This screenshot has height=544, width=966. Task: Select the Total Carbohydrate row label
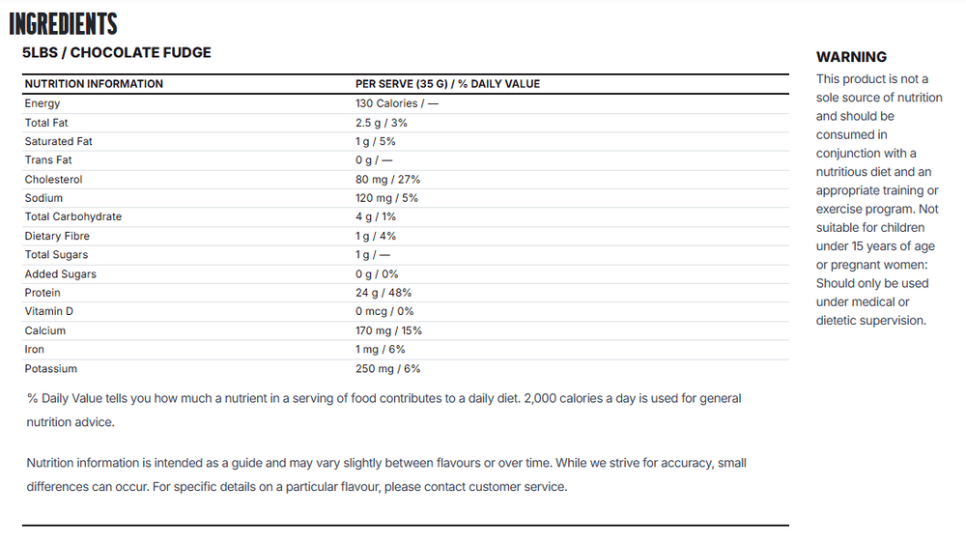[73, 216]
